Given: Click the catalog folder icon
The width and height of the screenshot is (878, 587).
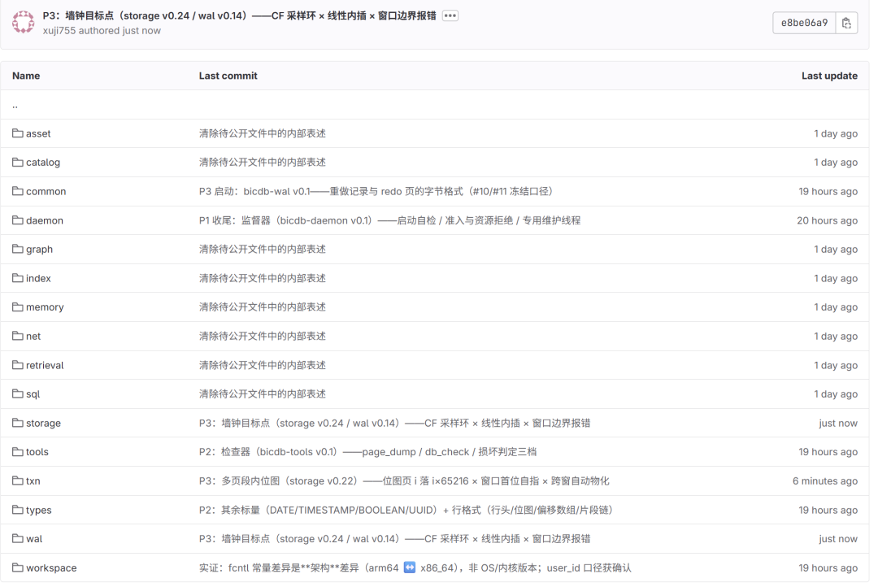Looking at the screenshot, I should [17, 163].
